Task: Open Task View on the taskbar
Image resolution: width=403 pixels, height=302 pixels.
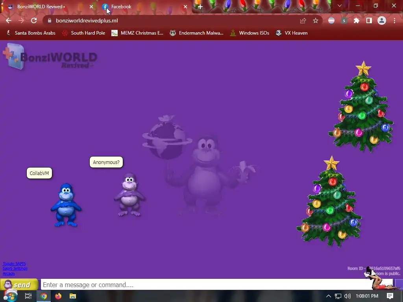Action: pos(28,296)
